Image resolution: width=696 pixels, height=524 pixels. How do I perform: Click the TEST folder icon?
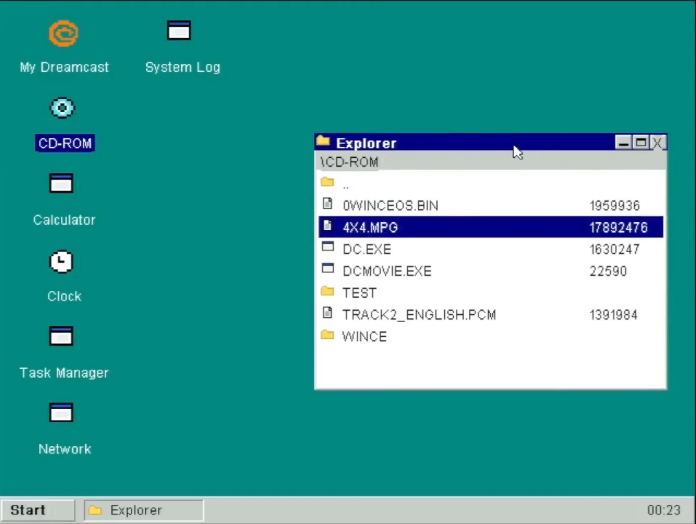click(327, 291)
